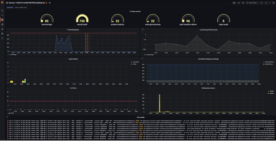Viewport: 276px width, 141px height.
Task: Open the Last 3 hours time picker
Action: click(x=253, y=3)
